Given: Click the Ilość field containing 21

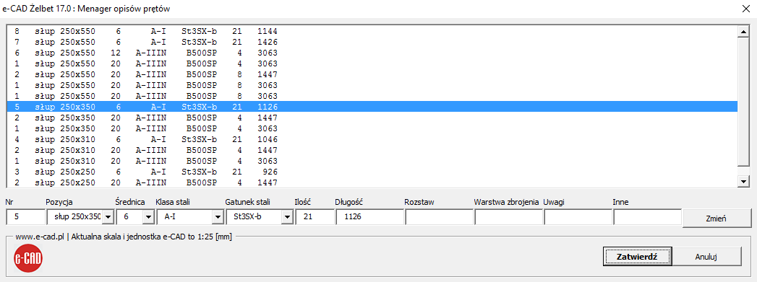Looking at the screenshot, I should click(x=315, y=218).
